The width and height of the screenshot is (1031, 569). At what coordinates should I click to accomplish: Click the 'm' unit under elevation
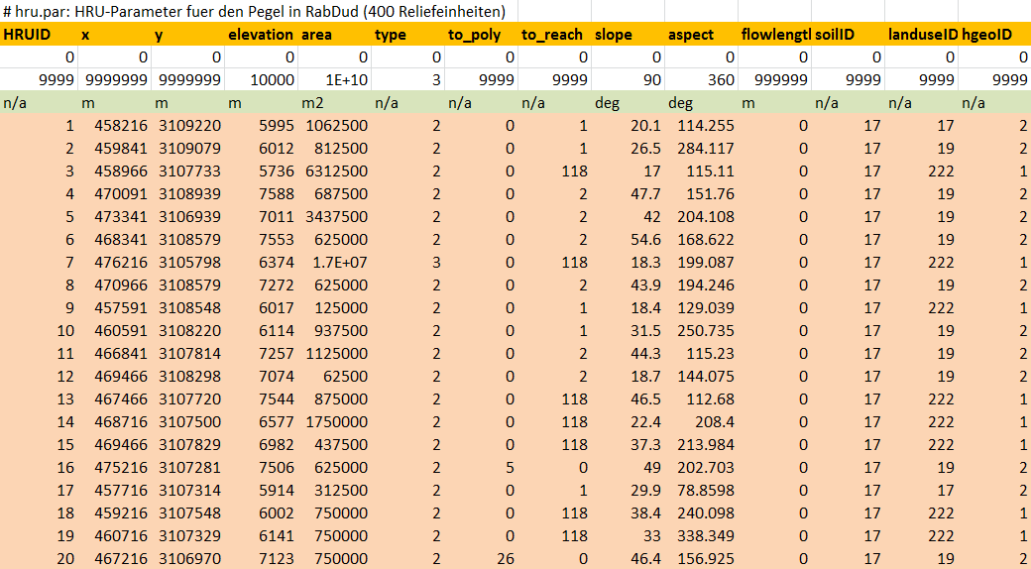point(261,103)
